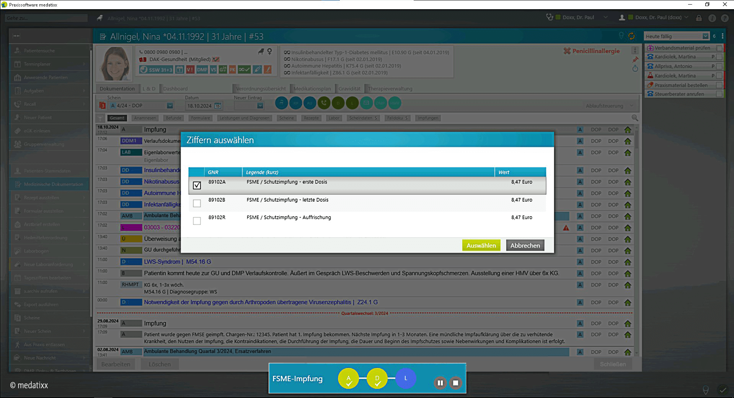Open calendar picker next to 18.10.2024 date
The height and width of the screenshot is (398, 734).
click(217, 106)
